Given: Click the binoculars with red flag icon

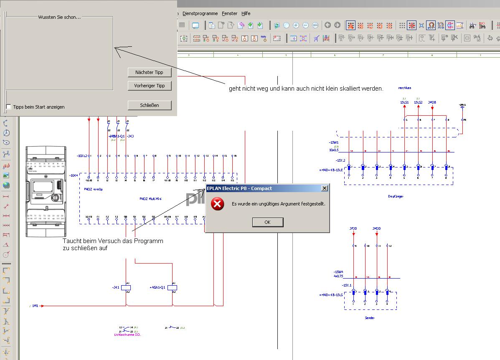Looking at the screenshot, I should coord(482,25).
